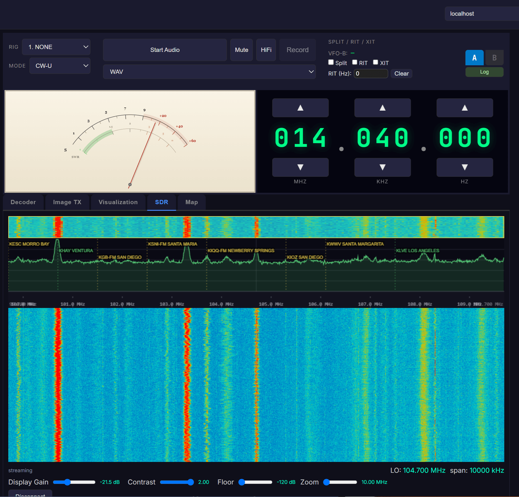Click the KESC MORRO BAY station label
The image size is (519, 497).
[29, 244]
